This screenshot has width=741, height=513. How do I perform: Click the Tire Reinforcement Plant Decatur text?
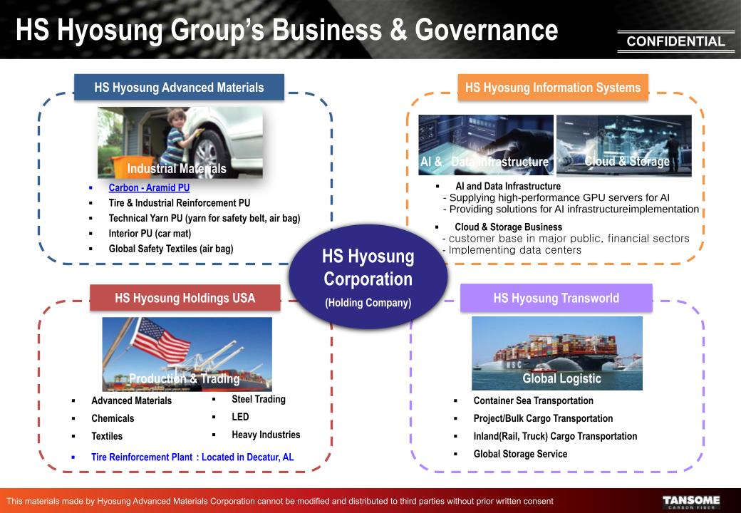point(192,457)
